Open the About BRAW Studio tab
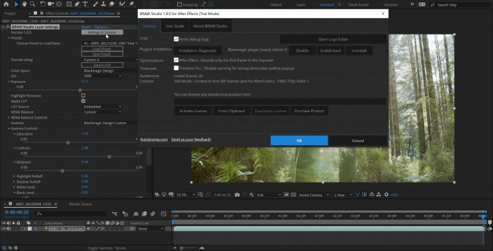 210,26
